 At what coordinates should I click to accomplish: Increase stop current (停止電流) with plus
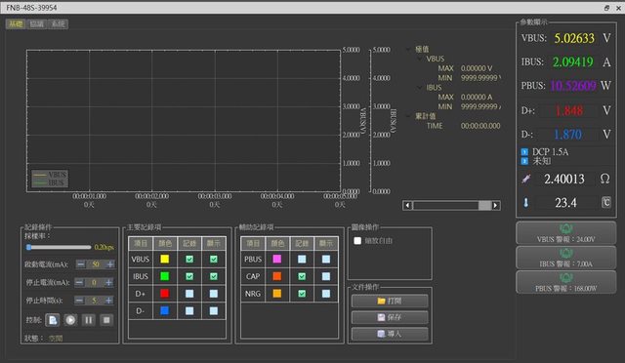pyautogui.click(x=108, y=283)
